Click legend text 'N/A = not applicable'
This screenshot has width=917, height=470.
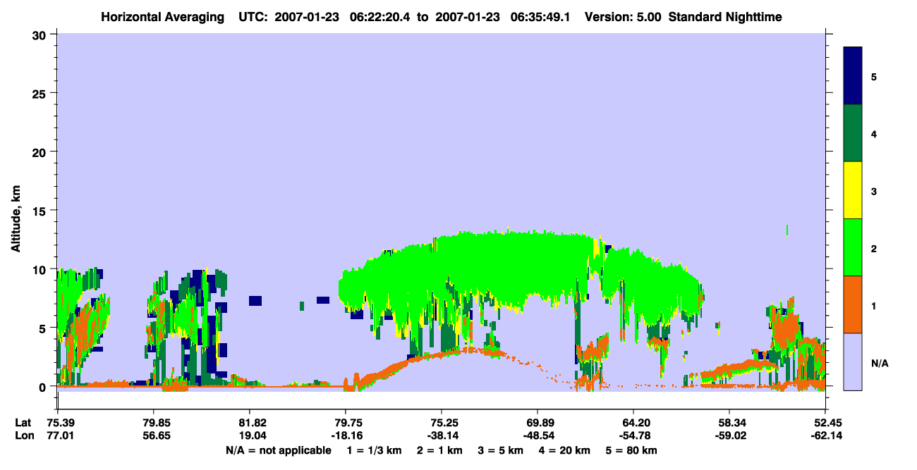pos(278,450)
